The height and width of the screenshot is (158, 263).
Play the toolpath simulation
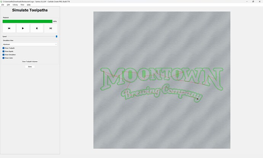(x=23, y=28)
